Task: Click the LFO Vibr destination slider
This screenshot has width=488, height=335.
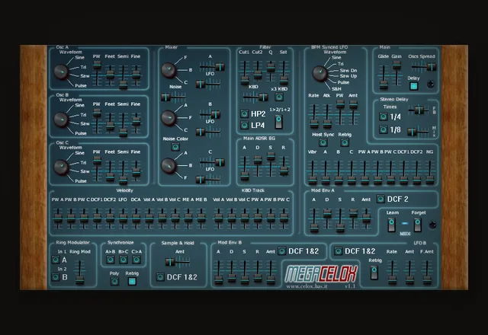Action: pyautogui.click(x=312, y=173)
